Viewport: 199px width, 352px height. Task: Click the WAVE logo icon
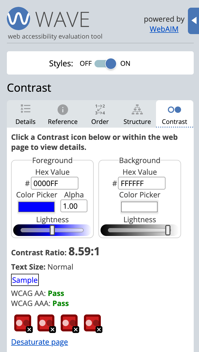click(18, 19)
